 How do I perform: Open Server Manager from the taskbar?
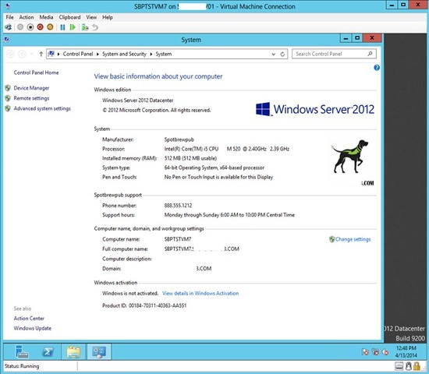(22, 351)
